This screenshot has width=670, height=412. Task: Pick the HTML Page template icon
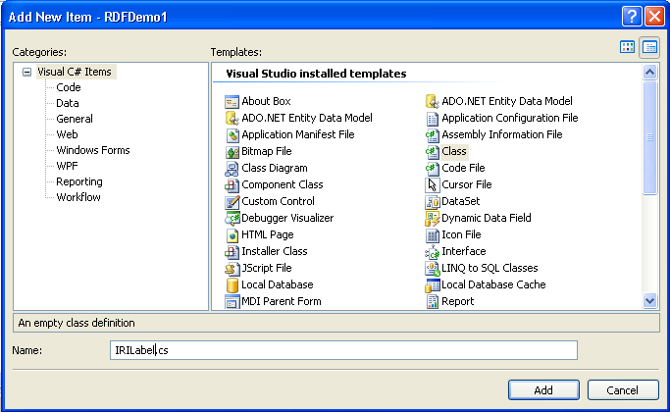pos(232,234)
